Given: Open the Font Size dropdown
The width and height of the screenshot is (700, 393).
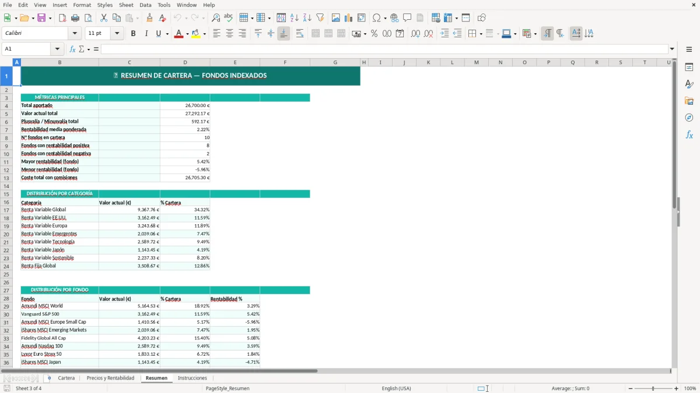Looking at the screenshot, I should coord(117,34).
